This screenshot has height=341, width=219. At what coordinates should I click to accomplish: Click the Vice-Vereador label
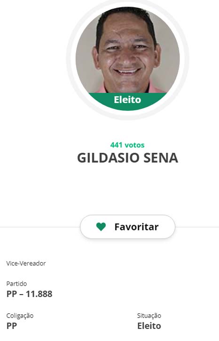coord(26,263)
